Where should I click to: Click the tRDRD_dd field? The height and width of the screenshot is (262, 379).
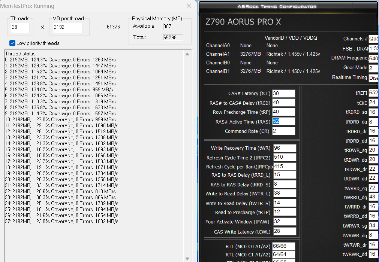click(x=374, y=141)
